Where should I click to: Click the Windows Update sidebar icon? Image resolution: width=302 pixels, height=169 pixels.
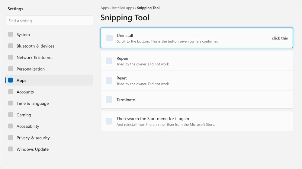click(x=11, y=149)
